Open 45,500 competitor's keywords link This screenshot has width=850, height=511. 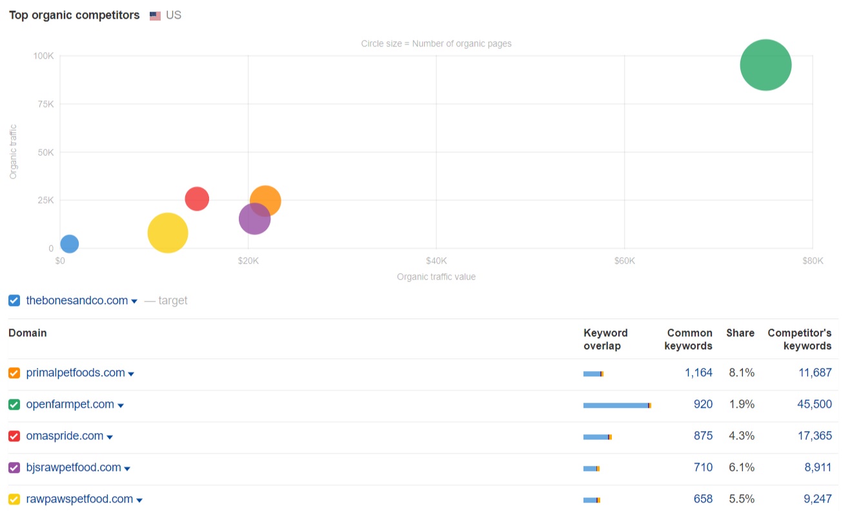click(x=814, y=404)
